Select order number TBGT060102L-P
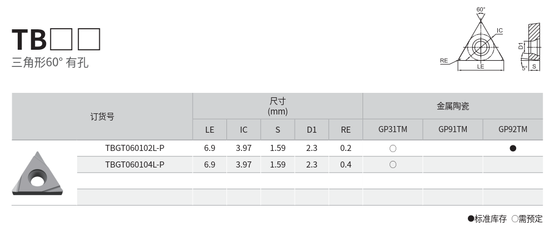 coord(134,148)
